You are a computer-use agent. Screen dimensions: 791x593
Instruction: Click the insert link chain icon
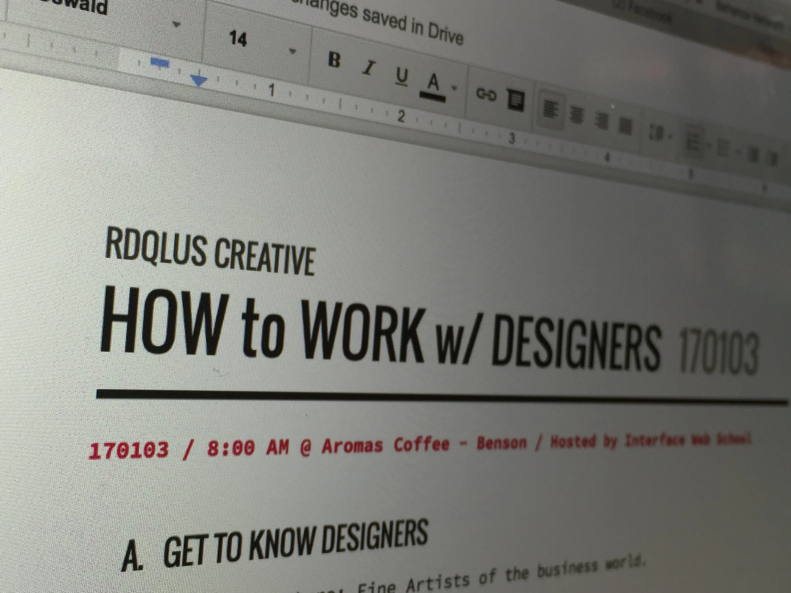486,95
